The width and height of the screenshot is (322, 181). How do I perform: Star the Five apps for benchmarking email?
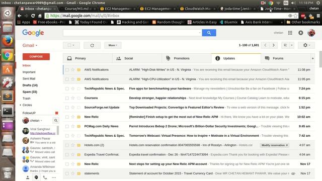(x=72, y=88)
